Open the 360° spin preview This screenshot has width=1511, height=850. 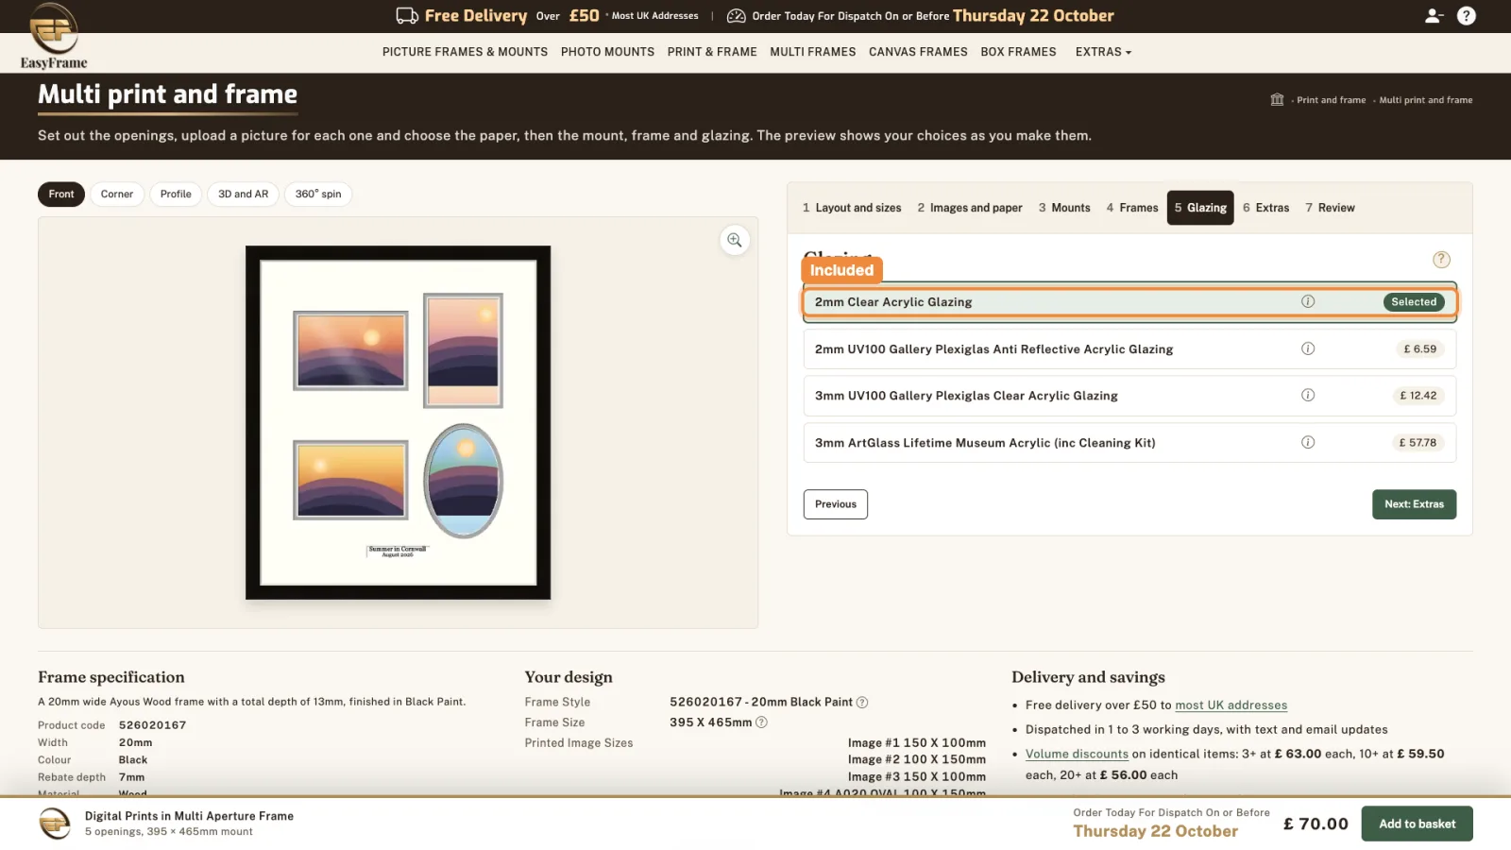click(x=318, y=194)
